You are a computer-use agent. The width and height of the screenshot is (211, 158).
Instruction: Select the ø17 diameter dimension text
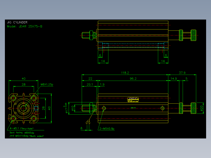tap(66, 108)
